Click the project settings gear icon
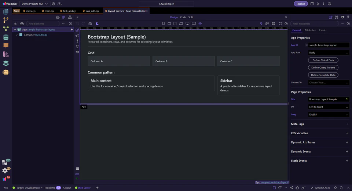Viewport: 352px width, 191px height. point(53,4)
